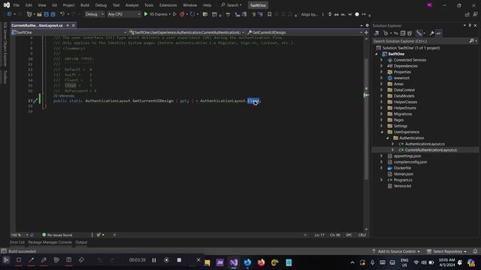481x270 pixels.
Task: Switch to the Package Manager Console tab
Action: (x=50, y=242)
